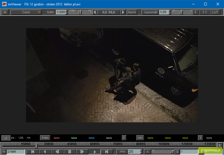This screenshot has width=224, height=155.
Task: Pause playback with the stop button
Action: pos(70,152)
